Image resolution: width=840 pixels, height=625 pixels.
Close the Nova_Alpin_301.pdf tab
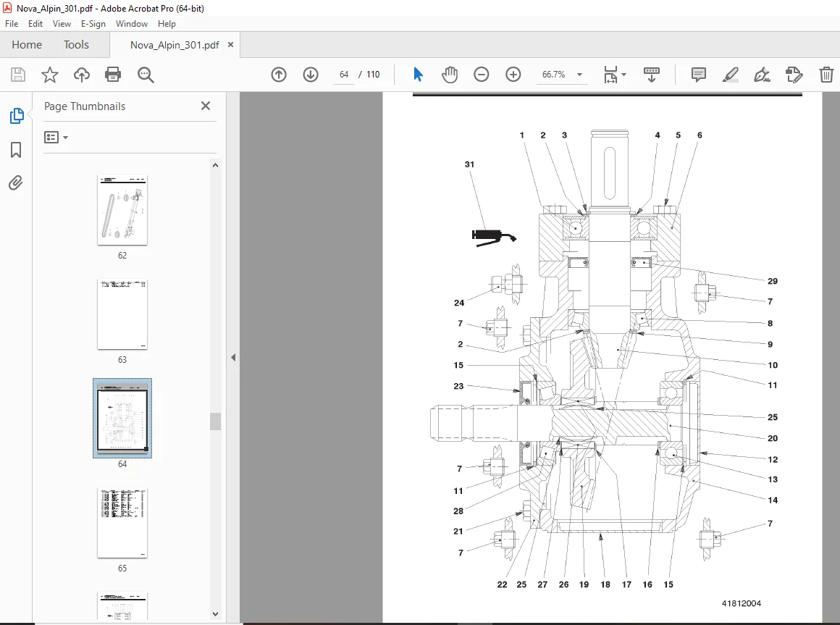(230, 45)
